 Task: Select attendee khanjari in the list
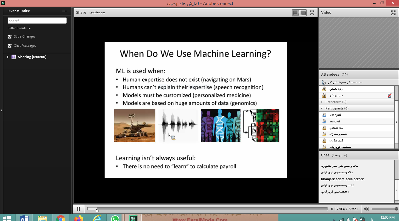click(335, 115)
